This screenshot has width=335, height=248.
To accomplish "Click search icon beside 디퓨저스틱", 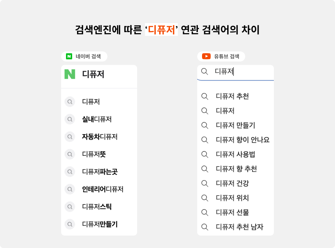I will point(70,207).
